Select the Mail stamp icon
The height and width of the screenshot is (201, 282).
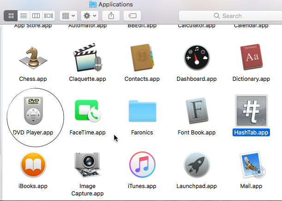[252, 165]
